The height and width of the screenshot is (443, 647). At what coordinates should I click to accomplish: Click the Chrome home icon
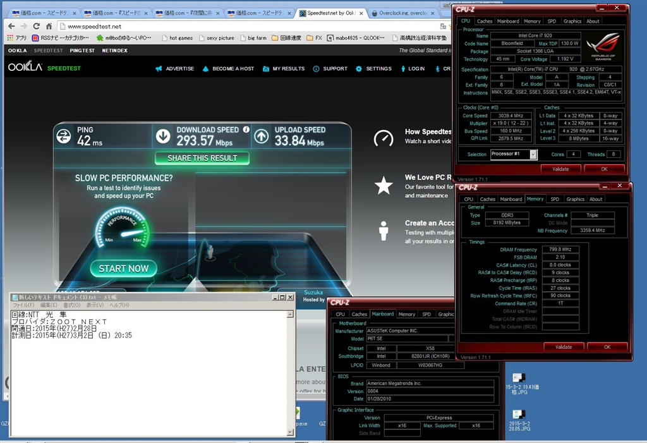pos(49,27)
